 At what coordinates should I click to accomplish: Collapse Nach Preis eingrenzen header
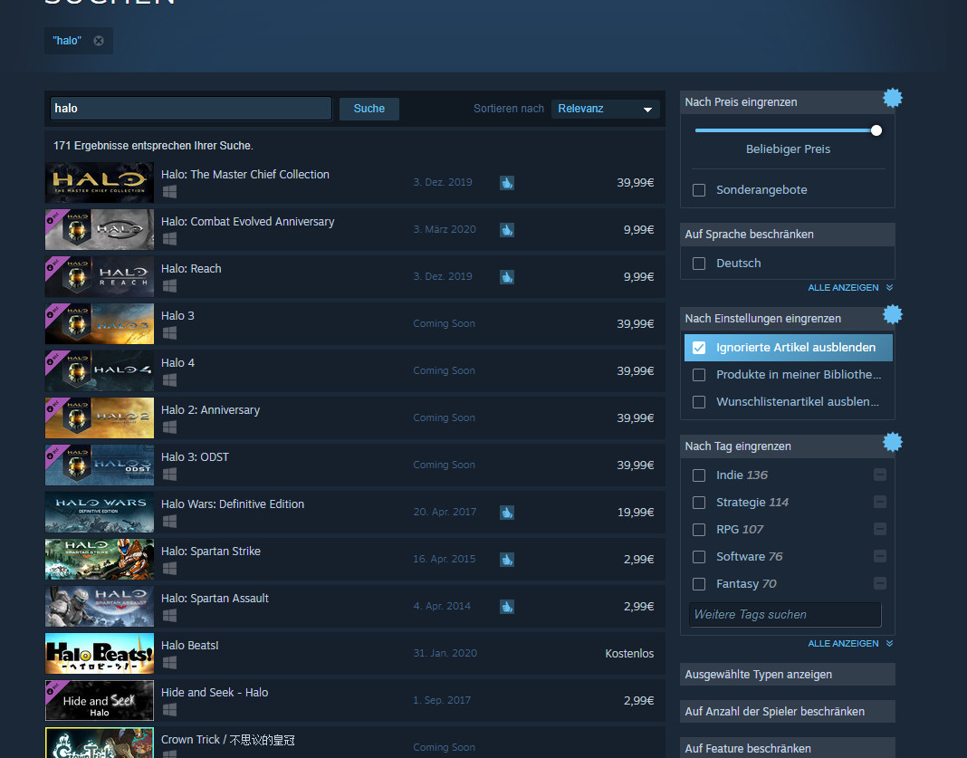click(787, 101)
